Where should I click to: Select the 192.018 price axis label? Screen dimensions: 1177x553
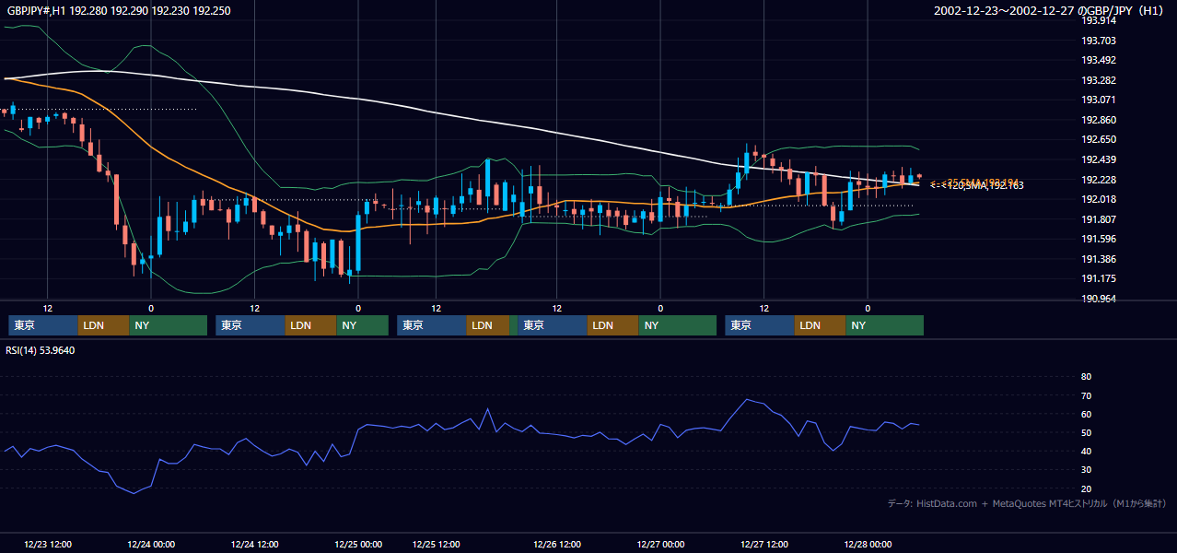tap(1098, 199)
